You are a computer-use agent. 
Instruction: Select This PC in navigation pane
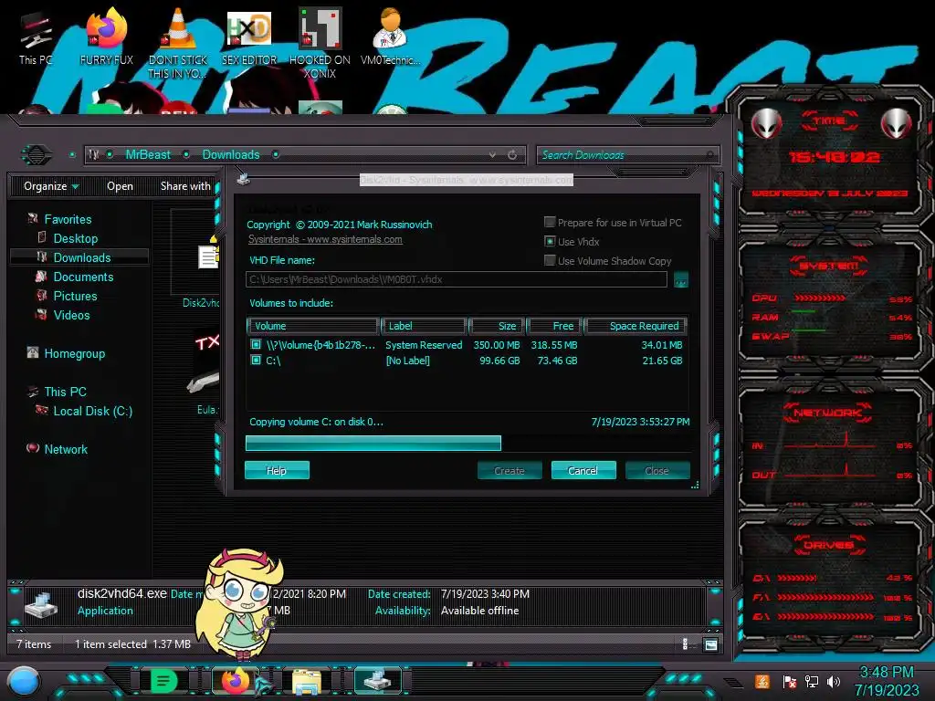65,392
